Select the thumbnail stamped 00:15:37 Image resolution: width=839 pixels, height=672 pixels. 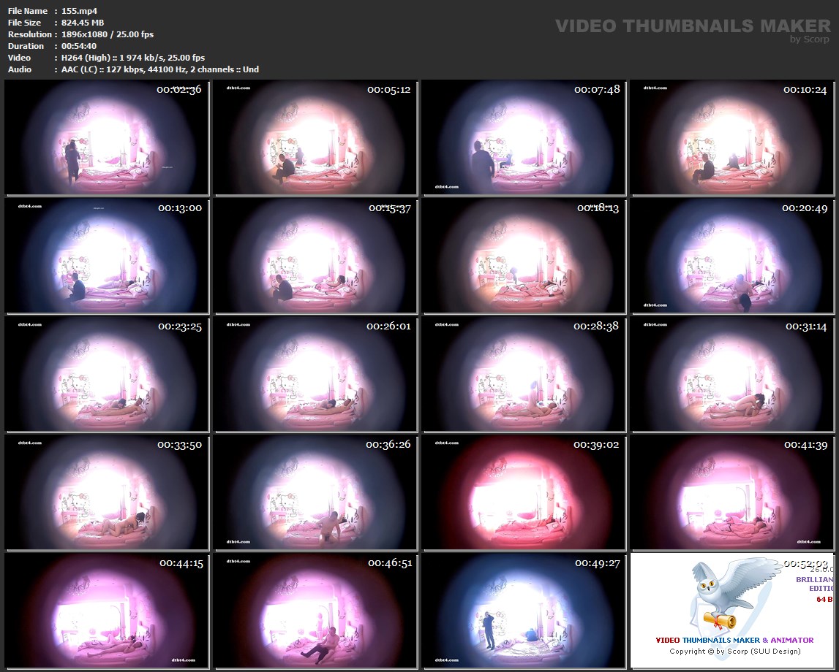click(x=315, y=256)
